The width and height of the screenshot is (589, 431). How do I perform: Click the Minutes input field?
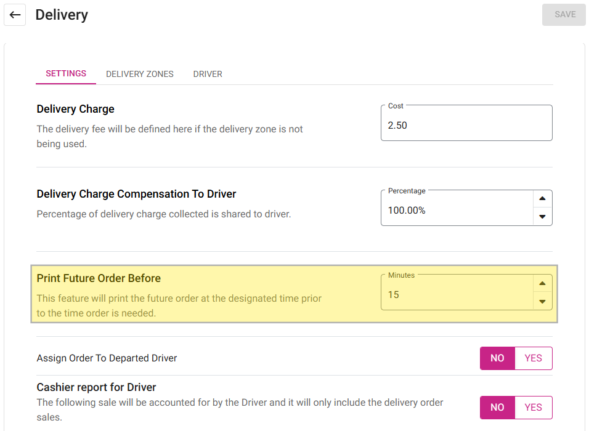coord(457,295)
